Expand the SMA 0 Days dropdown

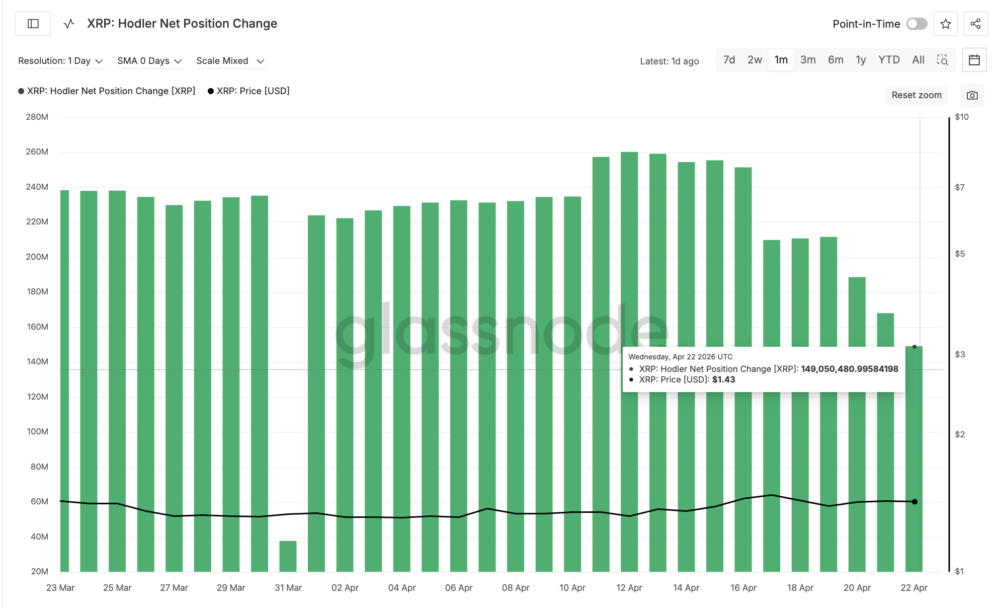[x=149, y=60]
